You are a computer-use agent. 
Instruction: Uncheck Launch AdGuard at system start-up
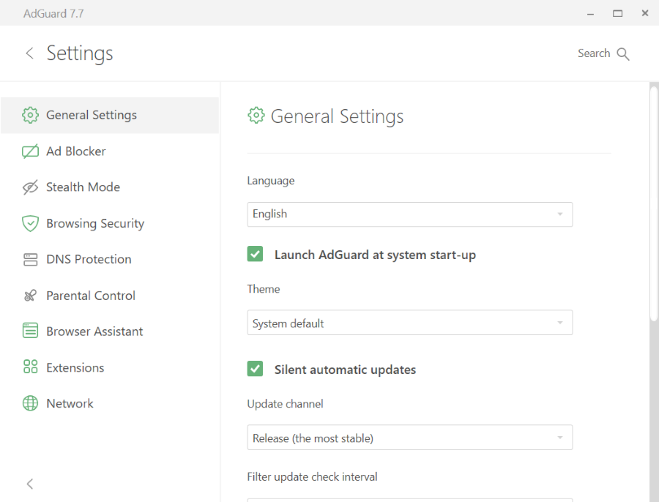(x=255, y=255)
